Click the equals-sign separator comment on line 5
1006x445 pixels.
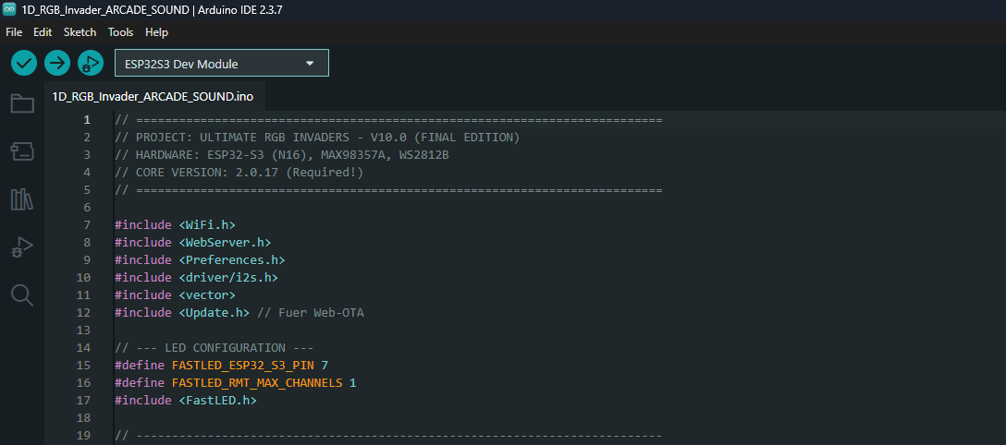pyautogui.click(x=388, y=190)
